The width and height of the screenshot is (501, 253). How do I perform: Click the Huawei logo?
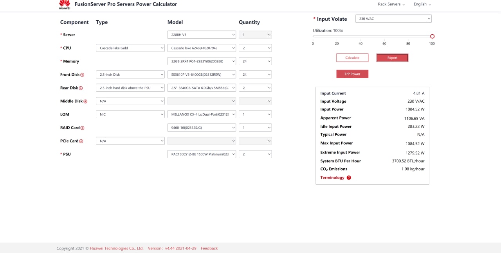click(65, 4)
